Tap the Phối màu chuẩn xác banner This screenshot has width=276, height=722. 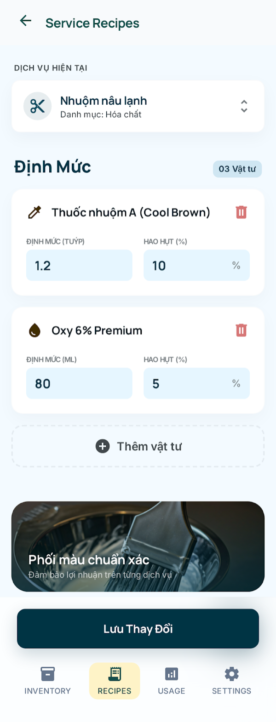pos(138,546)
